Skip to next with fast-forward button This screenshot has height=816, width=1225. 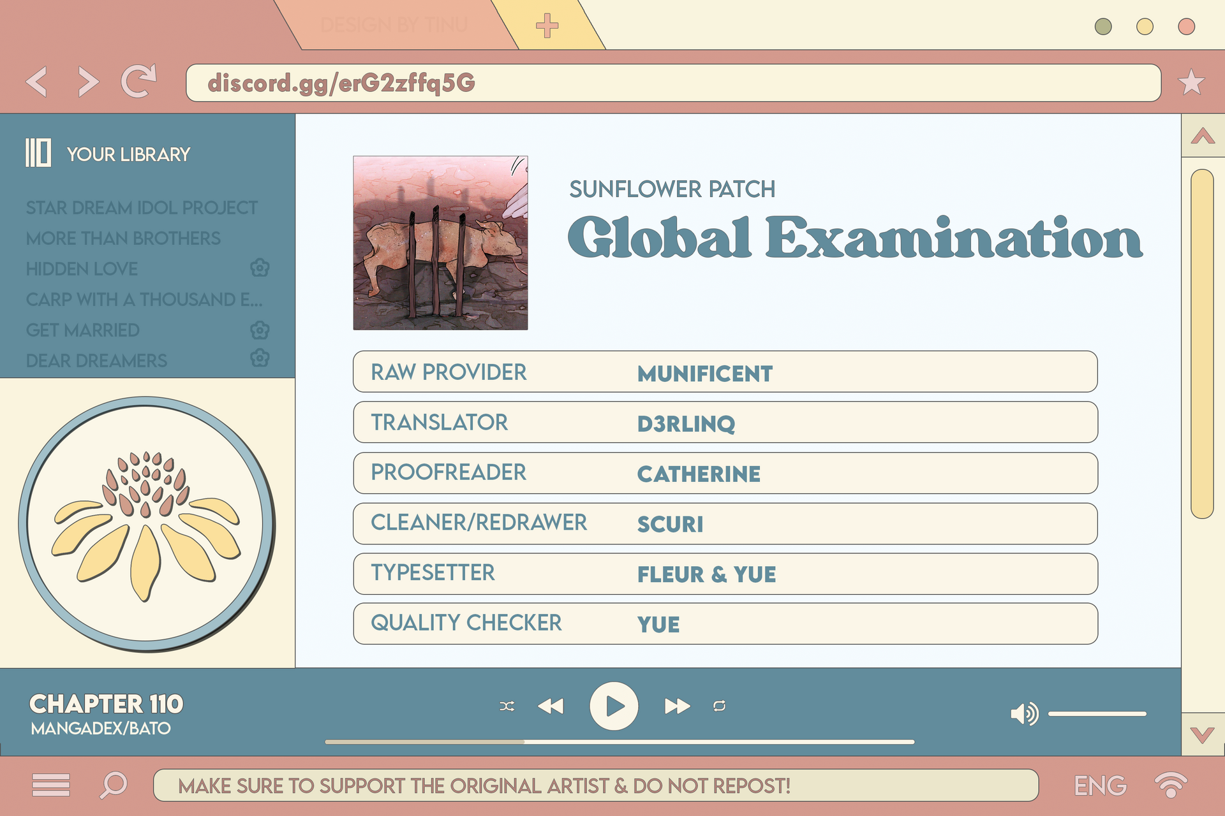click(x=676, y=706)
